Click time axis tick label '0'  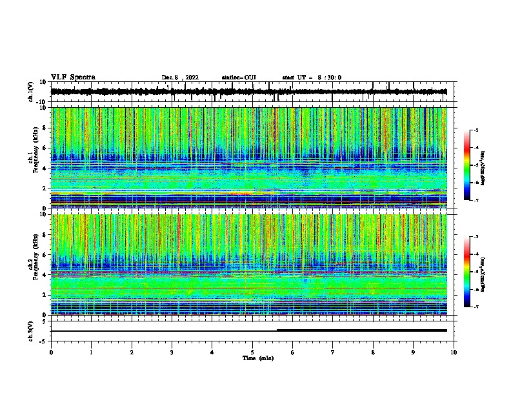[51, 352]
